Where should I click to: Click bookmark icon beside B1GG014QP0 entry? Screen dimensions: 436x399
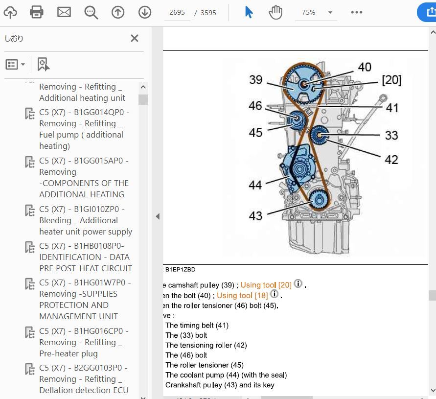coord(30,114)
